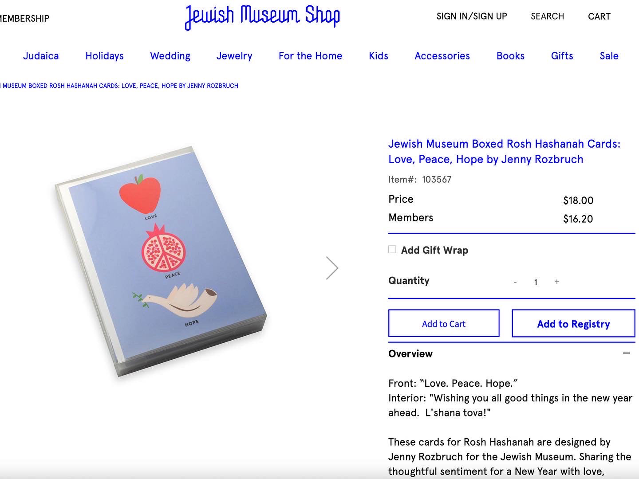Click the Add to Registry button

click(x=573, y=324)
